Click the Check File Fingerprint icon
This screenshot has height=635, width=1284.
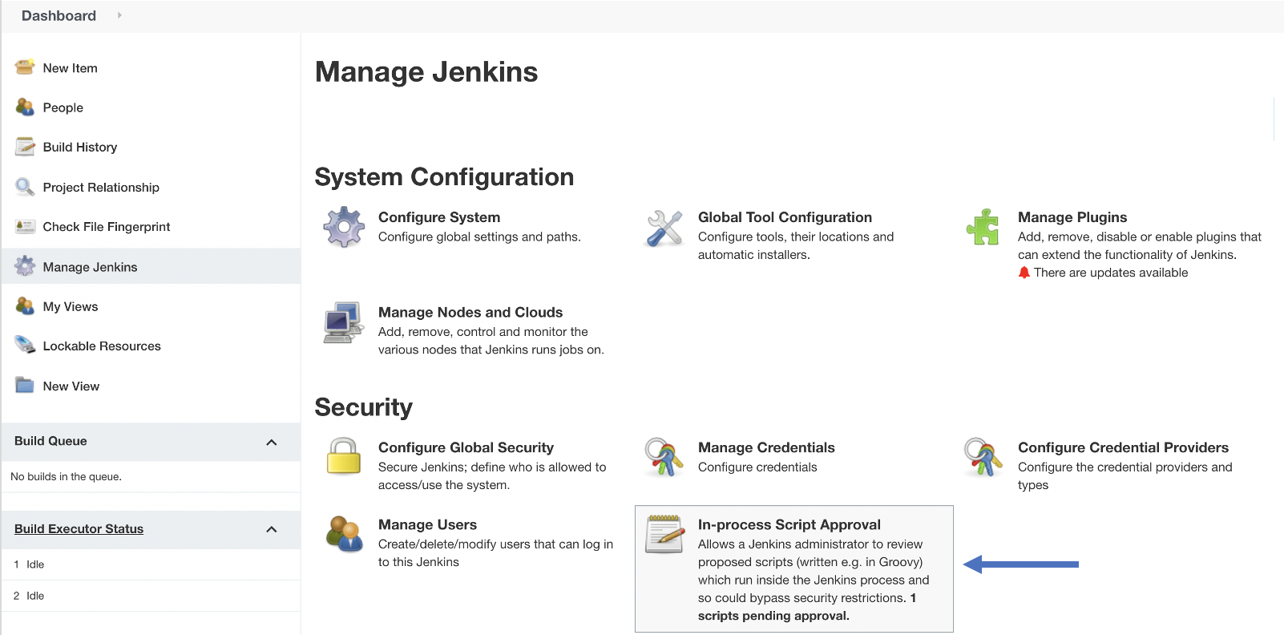[25, 226]
